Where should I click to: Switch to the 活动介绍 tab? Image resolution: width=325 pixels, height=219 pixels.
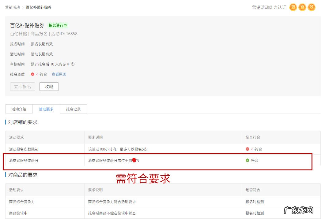(19, 109)
